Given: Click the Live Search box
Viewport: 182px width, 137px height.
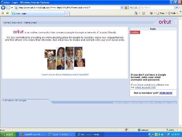Looking at the screenshot, I should tap(157, 8).
